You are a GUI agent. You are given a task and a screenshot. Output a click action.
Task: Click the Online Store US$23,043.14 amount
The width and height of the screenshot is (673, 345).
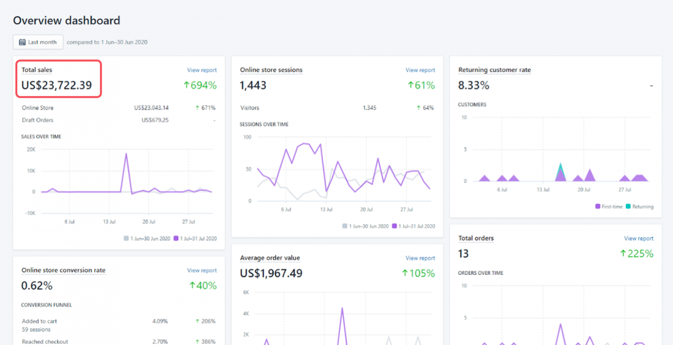click(x=151, y=108)
